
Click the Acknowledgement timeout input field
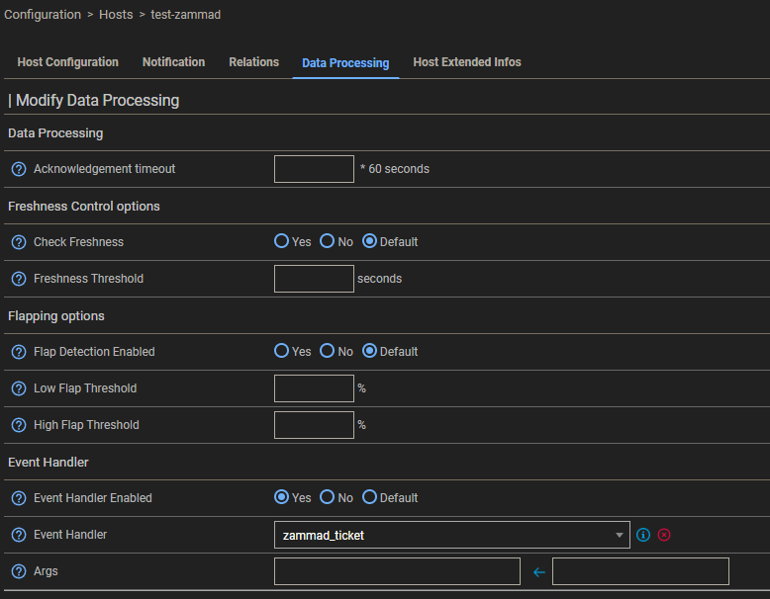(x=314, y=169)
